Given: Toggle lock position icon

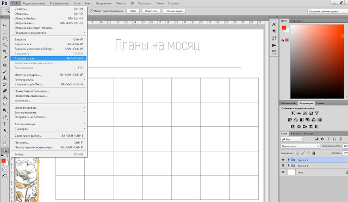Looking at the screenshot, I should (x=308, y=153).
